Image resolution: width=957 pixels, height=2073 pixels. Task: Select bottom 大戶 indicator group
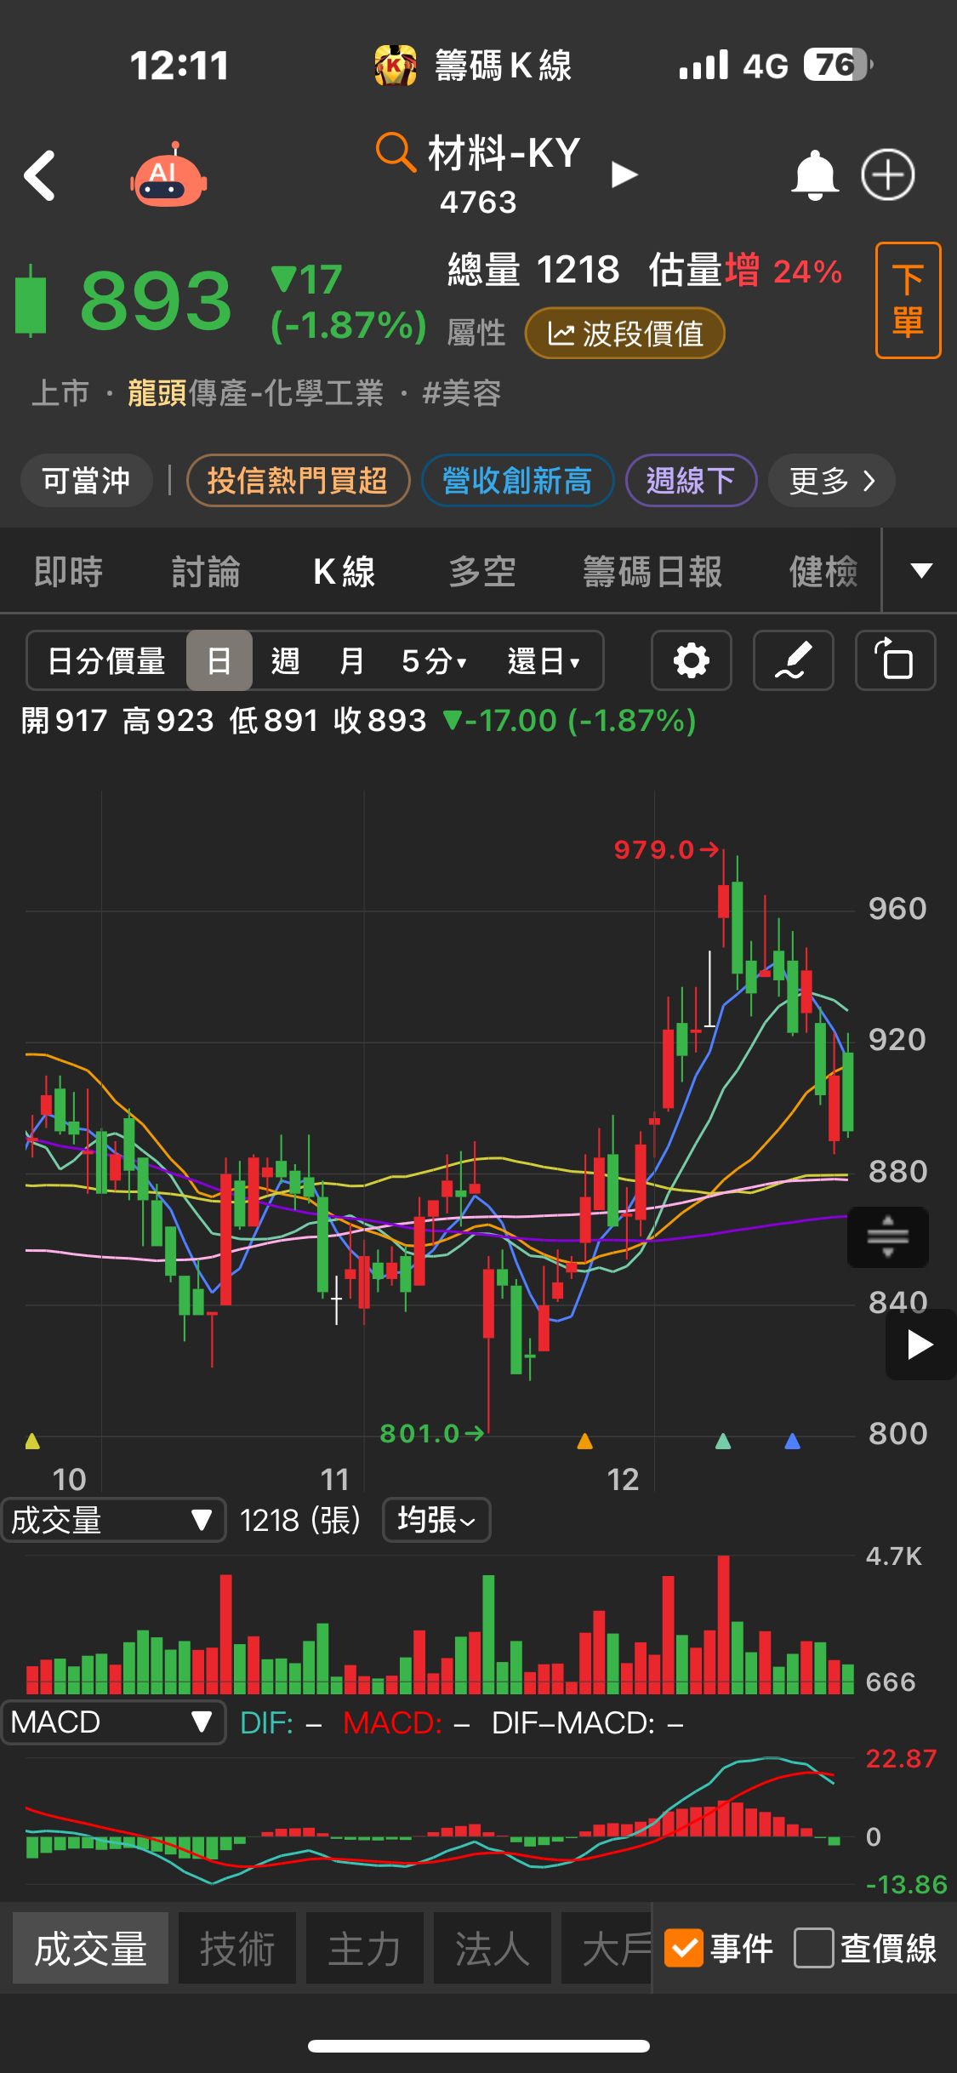607,1948
